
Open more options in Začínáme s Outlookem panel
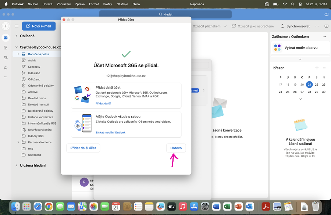click(x=324, y=37)
